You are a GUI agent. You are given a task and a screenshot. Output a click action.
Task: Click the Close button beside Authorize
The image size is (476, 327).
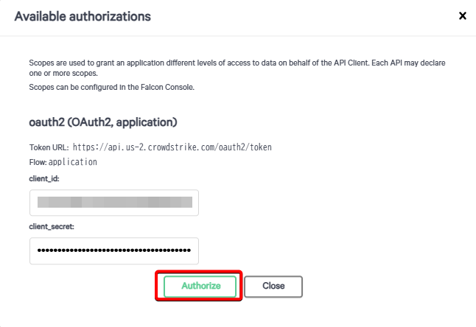[273, 286]
